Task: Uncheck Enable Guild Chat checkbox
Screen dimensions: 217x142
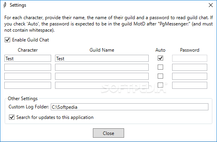Action: [x=7, y=40]
